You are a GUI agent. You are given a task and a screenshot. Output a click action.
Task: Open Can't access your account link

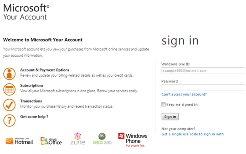click(184, 94)
